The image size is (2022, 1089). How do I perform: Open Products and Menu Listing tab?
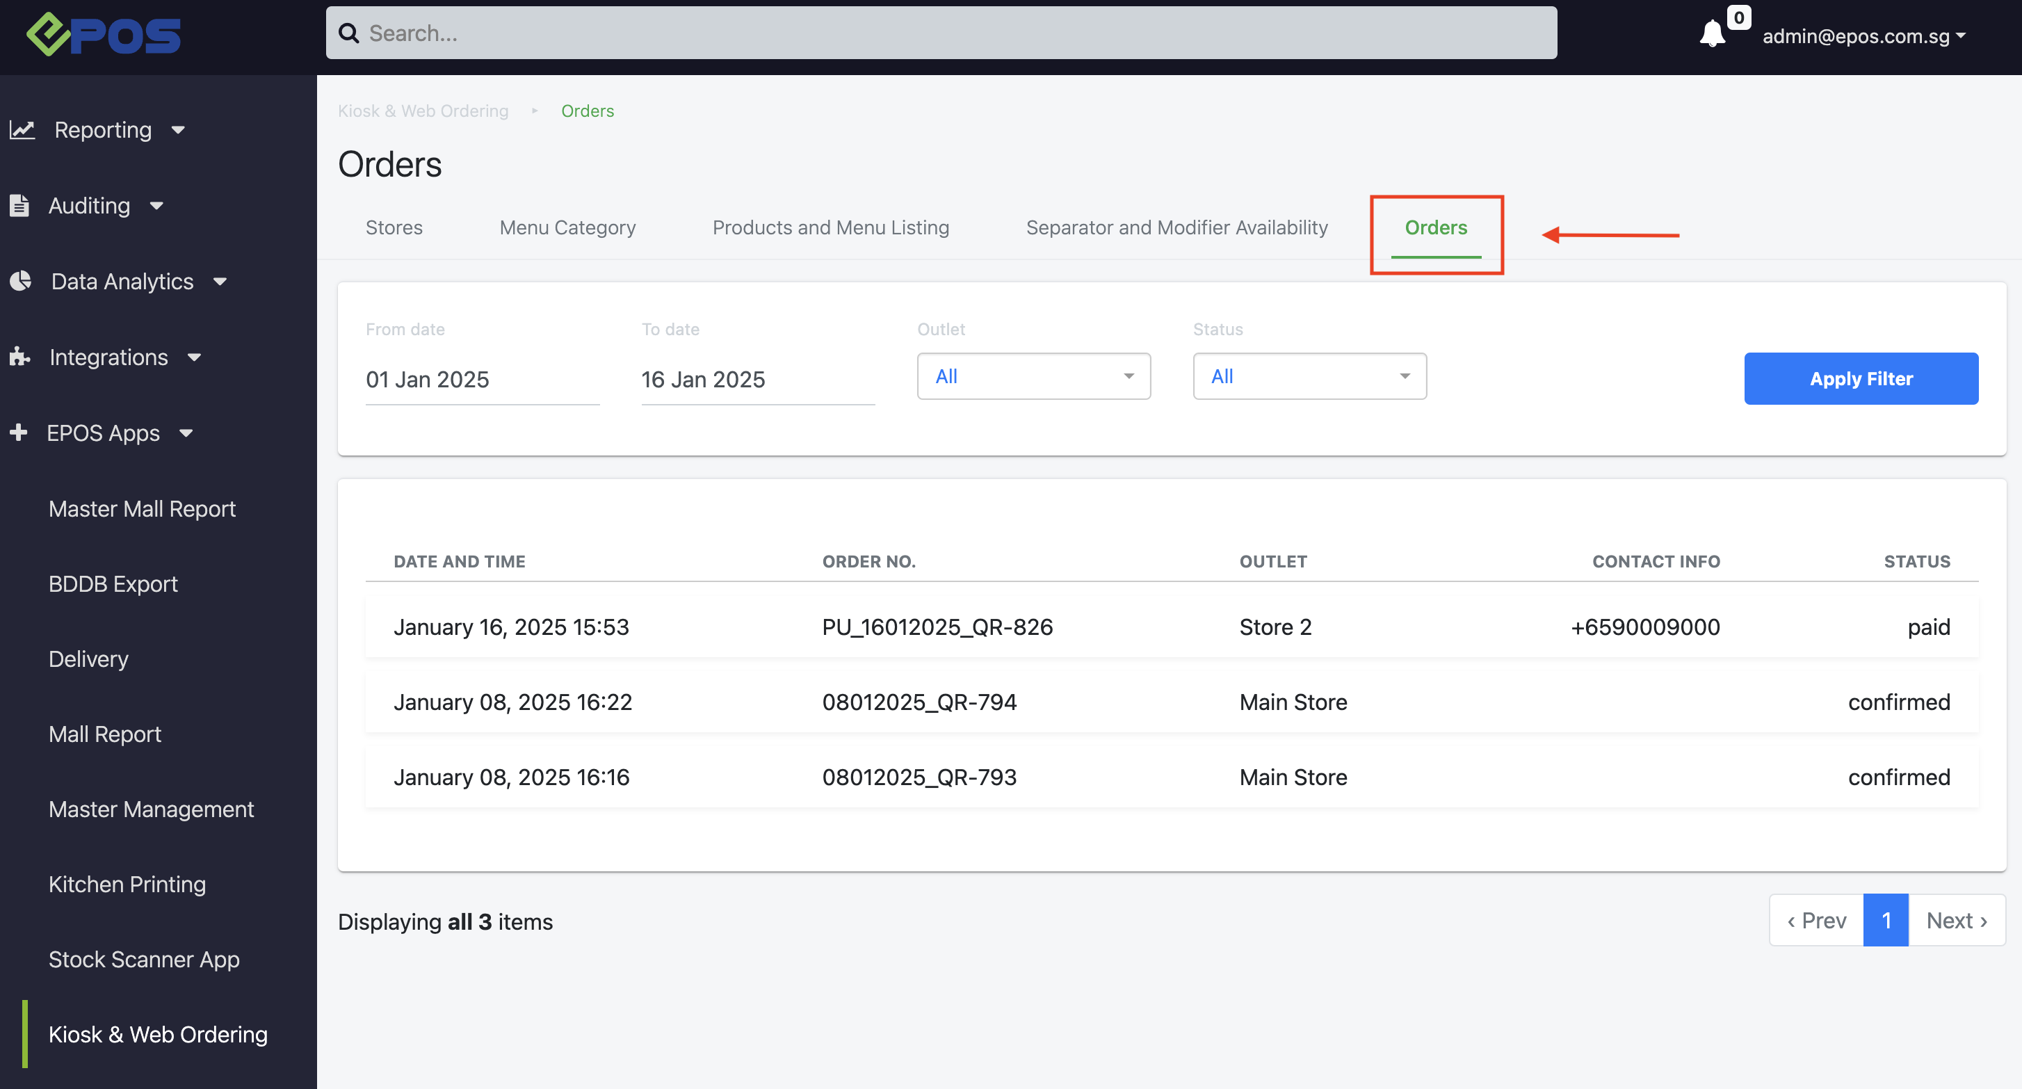[830, 227]
